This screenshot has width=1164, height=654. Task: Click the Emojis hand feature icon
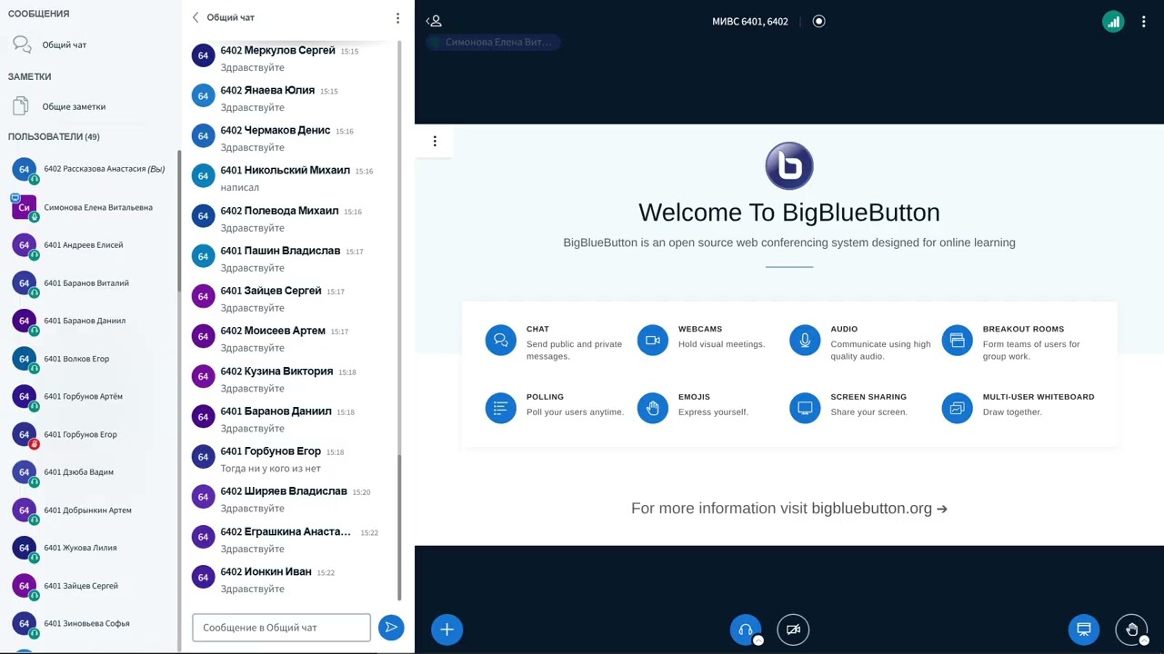tap(652, 408)
